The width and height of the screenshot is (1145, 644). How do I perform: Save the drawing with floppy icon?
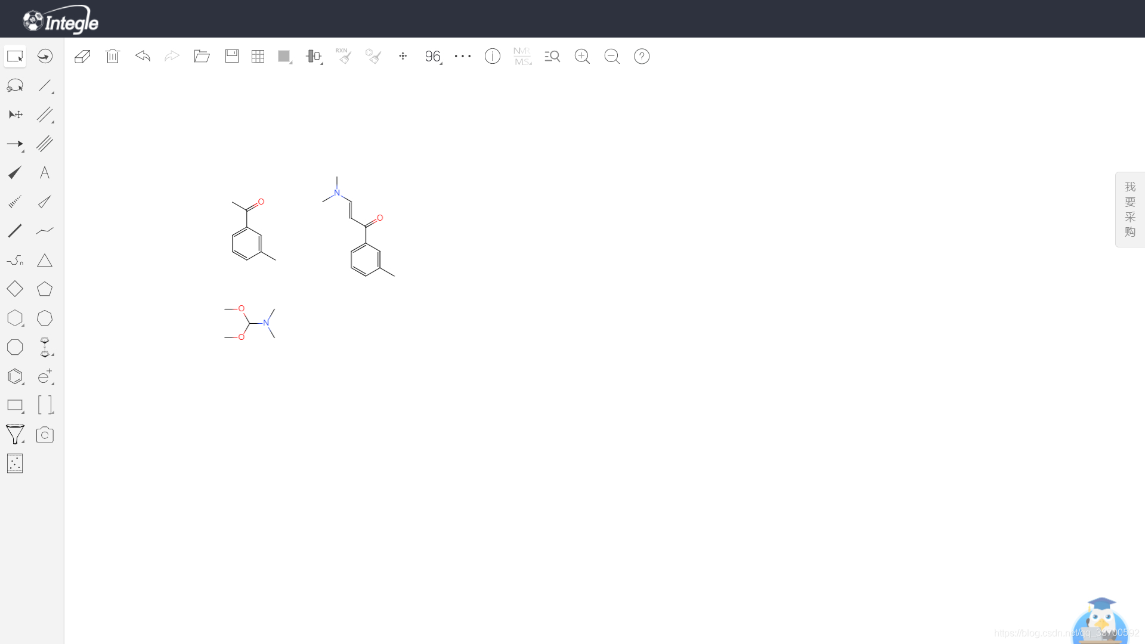(232, 57)
